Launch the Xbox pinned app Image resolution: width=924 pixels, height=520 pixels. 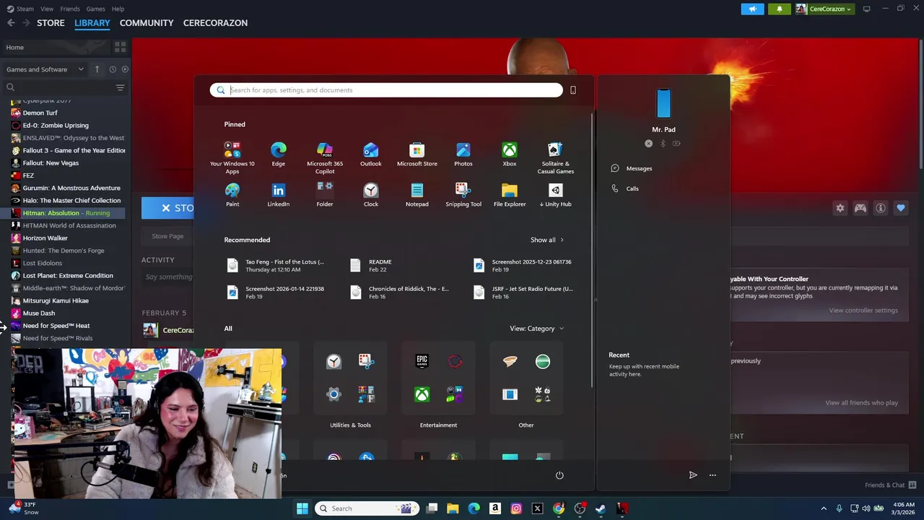[510, 155]
